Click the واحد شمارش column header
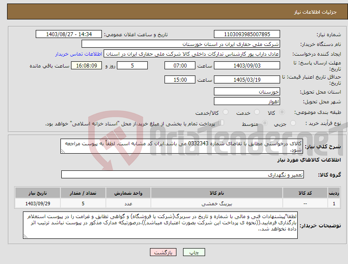Viewport: 348px width, 264px height. click(x=128, y=193)
